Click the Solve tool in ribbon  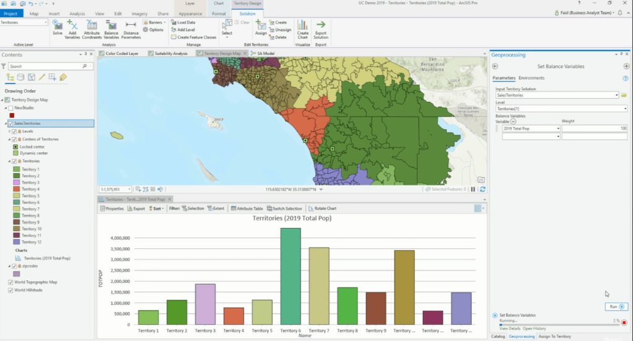(x=57, y=28)
